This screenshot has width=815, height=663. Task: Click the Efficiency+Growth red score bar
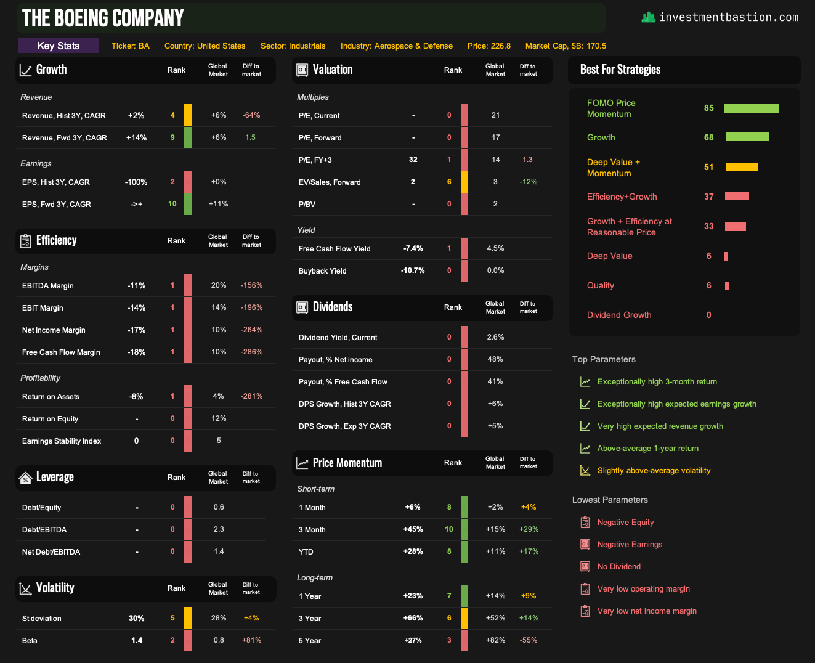pos(737,196)
